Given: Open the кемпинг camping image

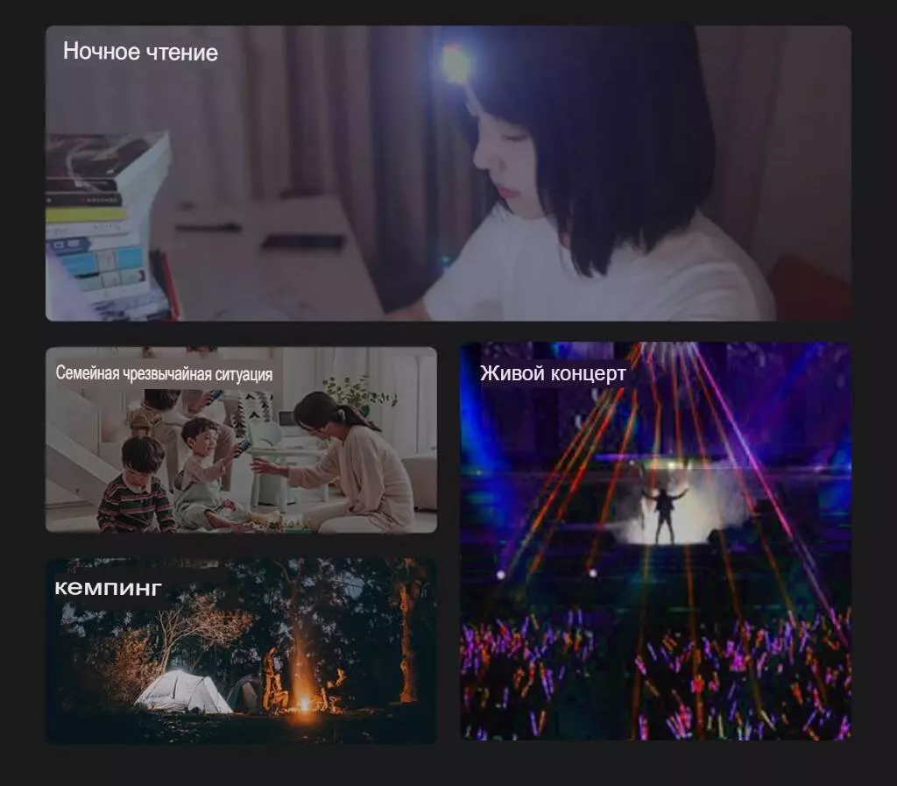Looking at the screenshot, I should (x=241, y=651).
